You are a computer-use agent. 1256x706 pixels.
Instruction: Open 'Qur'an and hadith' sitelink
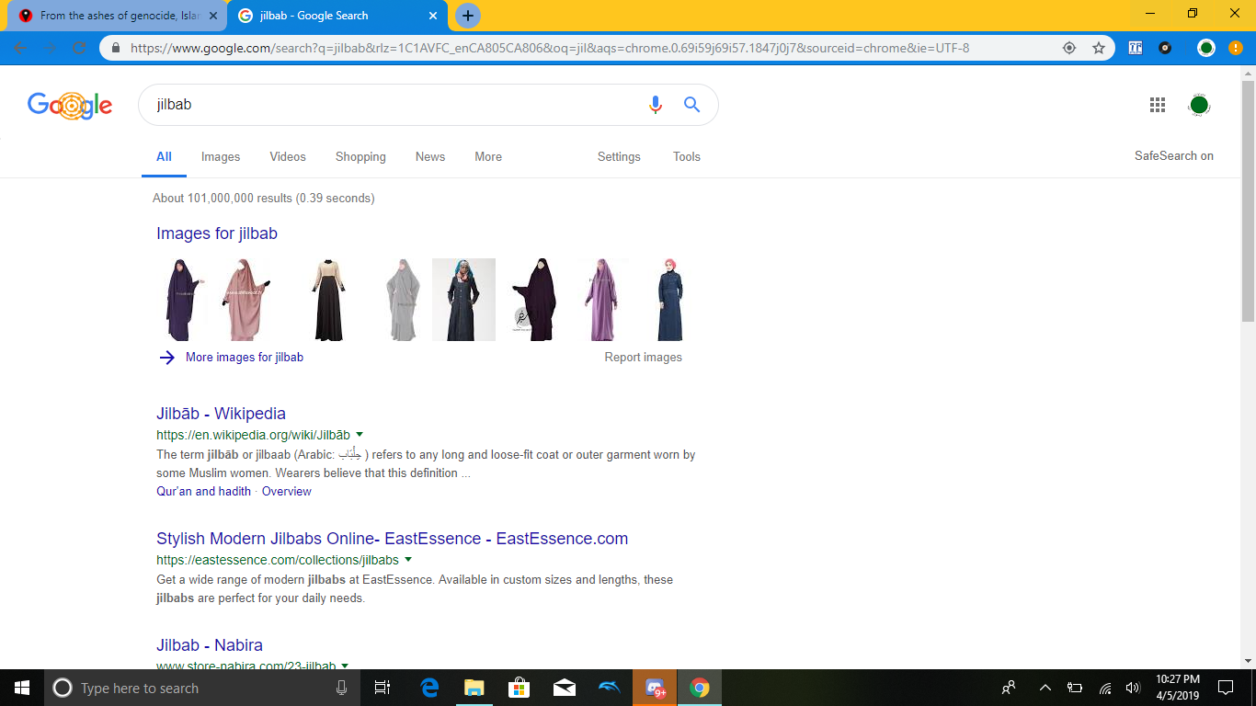(x=203, y=492)
